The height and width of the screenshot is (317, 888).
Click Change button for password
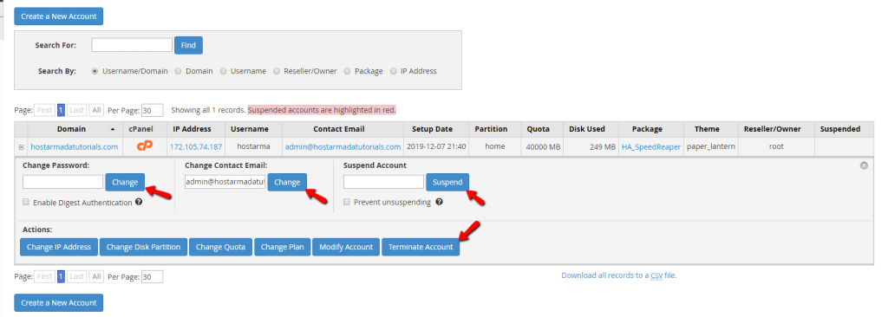[125, 182]
